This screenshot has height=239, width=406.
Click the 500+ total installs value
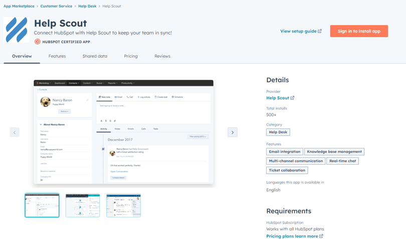271,114
